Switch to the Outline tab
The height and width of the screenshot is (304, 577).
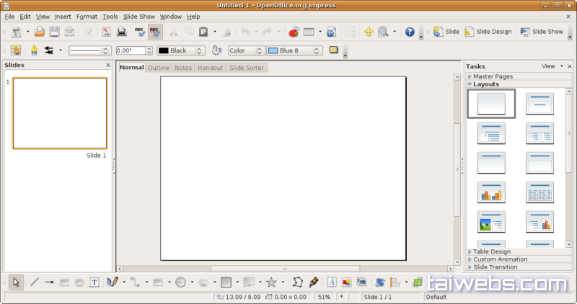click(x=159, y=68)
